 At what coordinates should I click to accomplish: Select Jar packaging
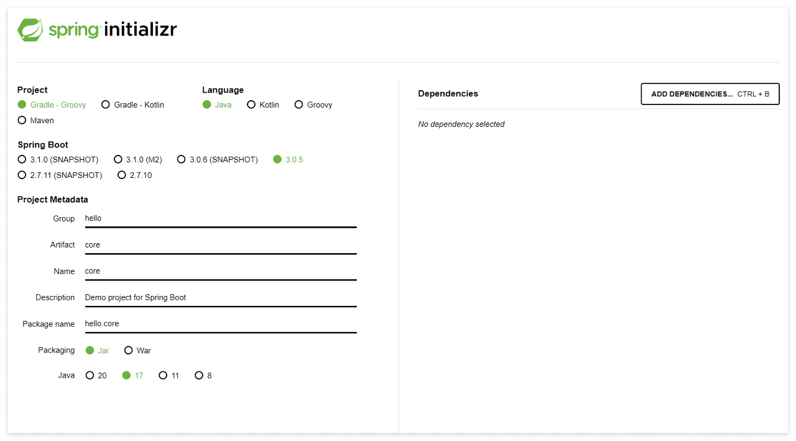pyautogui.click(x=97, y=350)
